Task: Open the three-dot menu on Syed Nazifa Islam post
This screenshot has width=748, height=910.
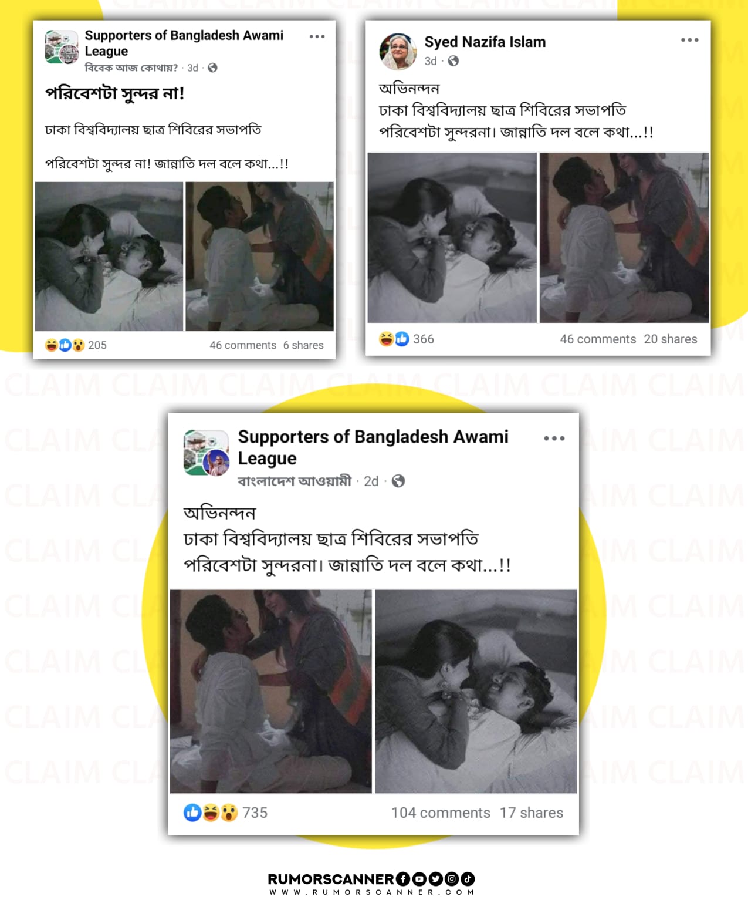Action: [x=689, y=40]
